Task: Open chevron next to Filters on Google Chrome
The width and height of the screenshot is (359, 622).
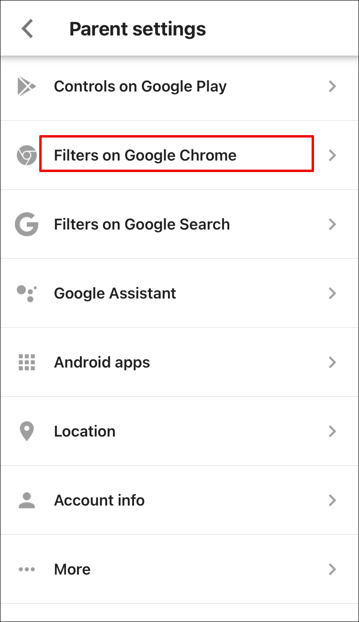Action: coord(332,155)
